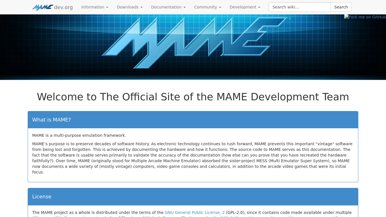This screenshot has height=217, width=386.
Task: Open the Downloads dropdown menu
Action: tap(130, 7)
